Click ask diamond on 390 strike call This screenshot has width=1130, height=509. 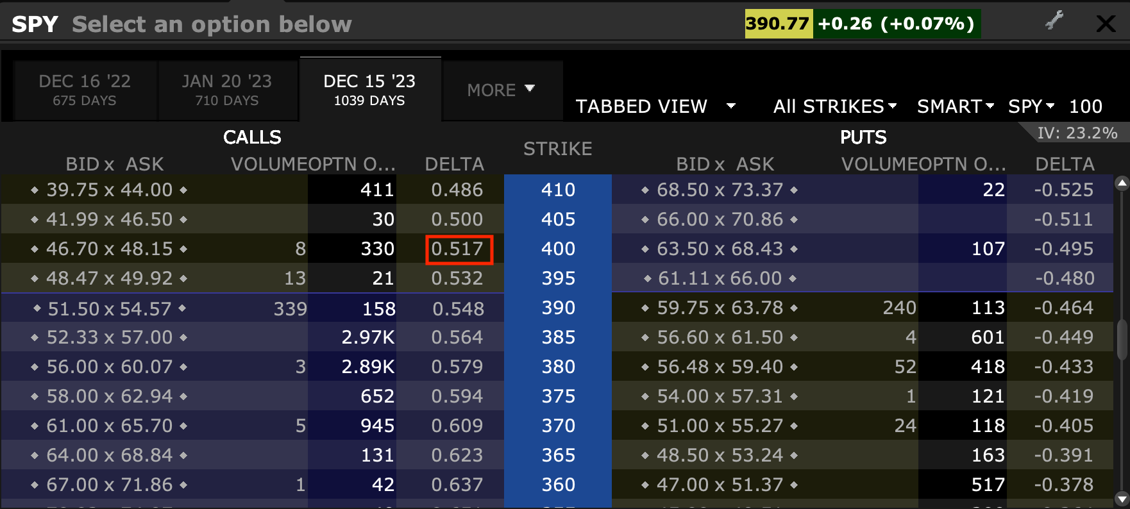(183, 308)
